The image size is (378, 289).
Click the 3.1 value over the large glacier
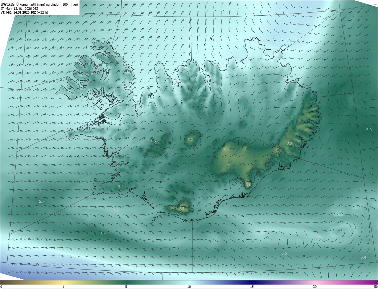(225, 149)
